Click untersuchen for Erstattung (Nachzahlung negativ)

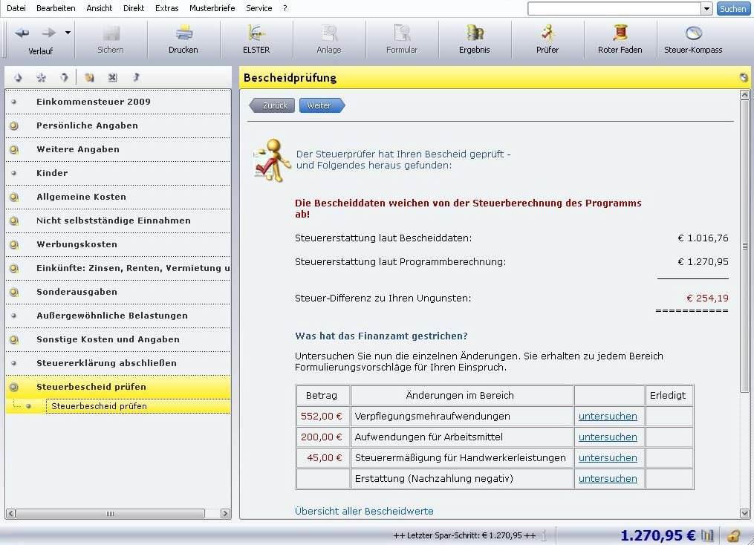(x=608, y=478)
